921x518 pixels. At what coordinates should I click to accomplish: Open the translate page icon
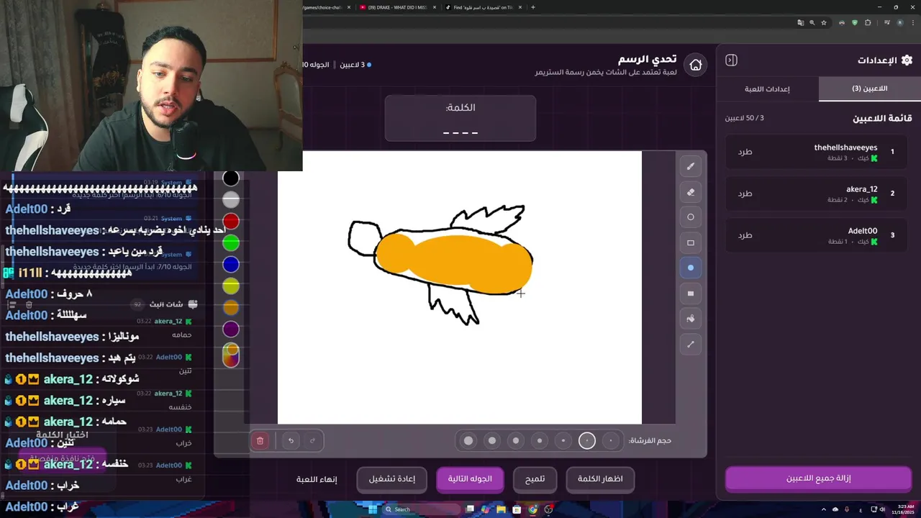tap(801, 23)
